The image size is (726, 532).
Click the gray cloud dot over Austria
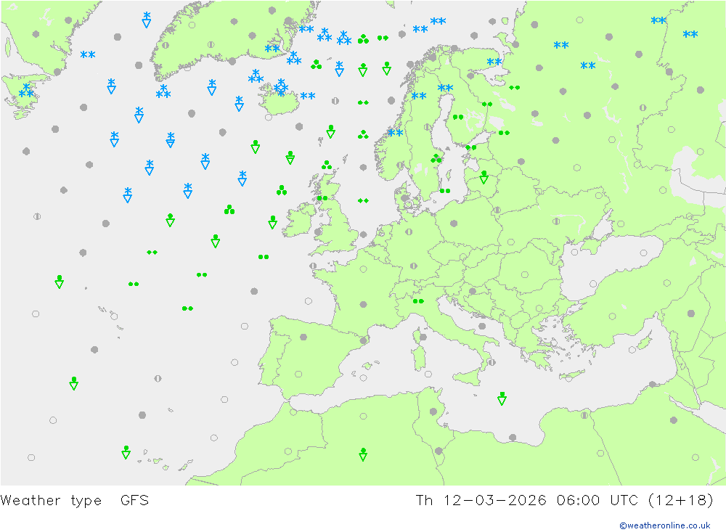[473, 291]
